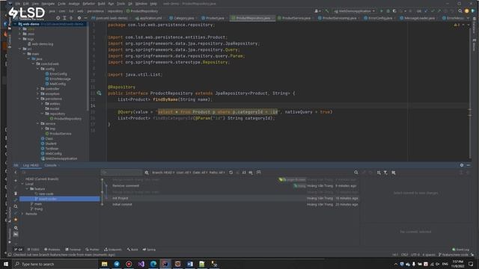This screenshot has height=269, width=479.
Task: Open Git tool window settings gear
Action: pyautogui.click(x=462, y=165)
